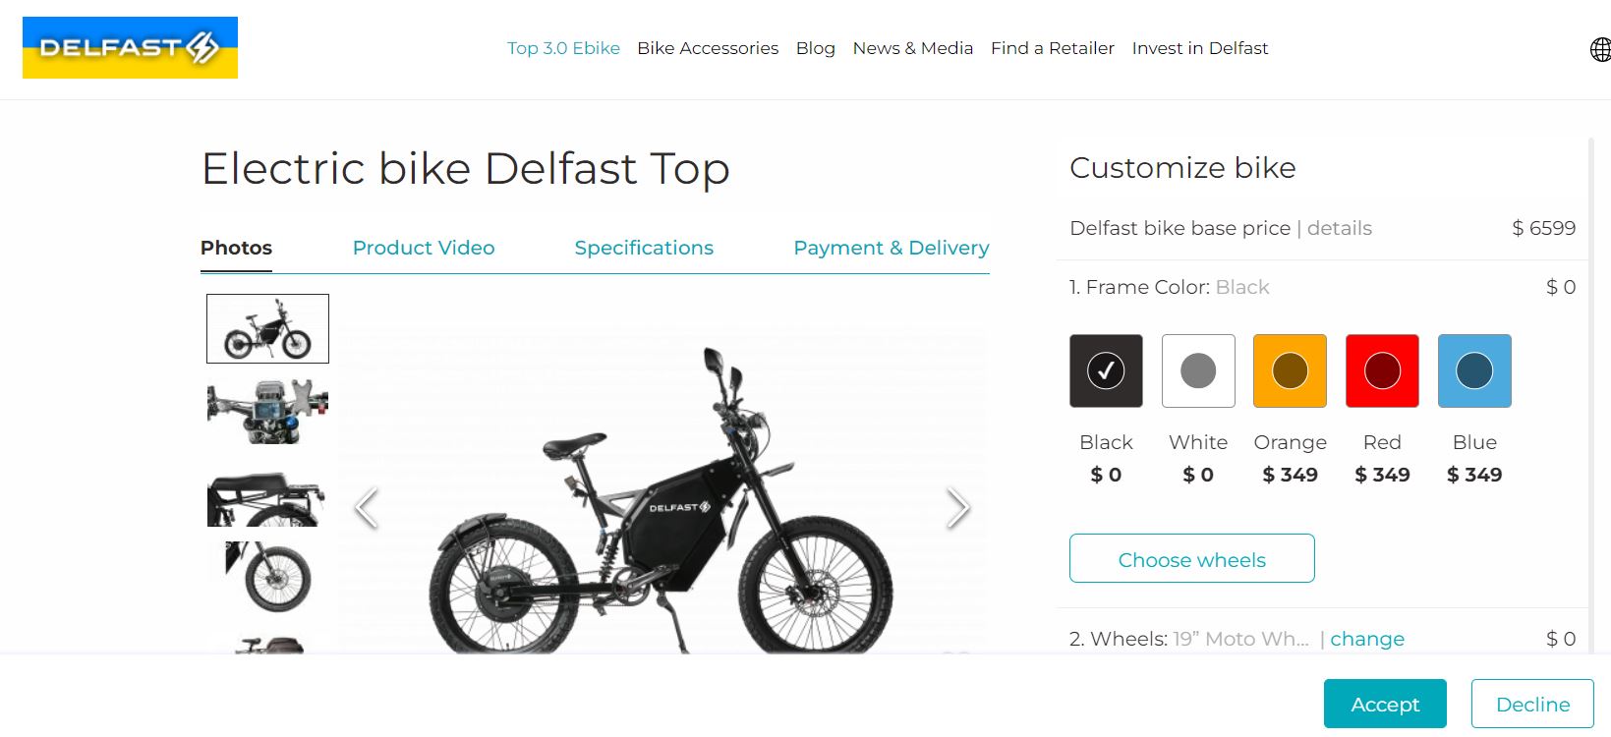Accept the cookie prompt
Screen dimensions: 1611x737
(1385, 704)
